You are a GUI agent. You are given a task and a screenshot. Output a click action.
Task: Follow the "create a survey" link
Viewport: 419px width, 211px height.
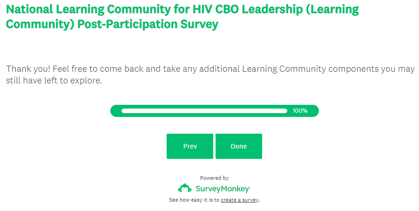pos(239,200)
